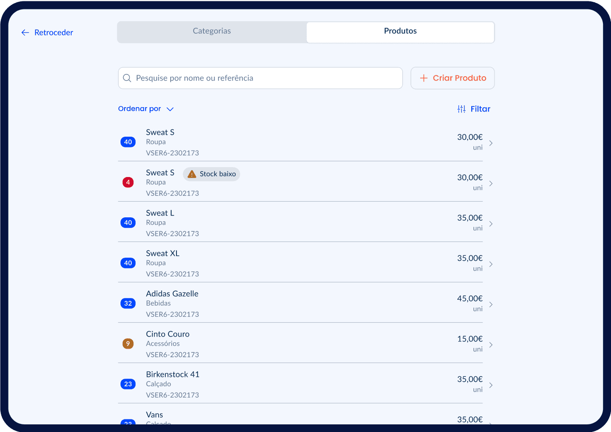Open Adidas Gazelle using its right chevron

(491, 304)
